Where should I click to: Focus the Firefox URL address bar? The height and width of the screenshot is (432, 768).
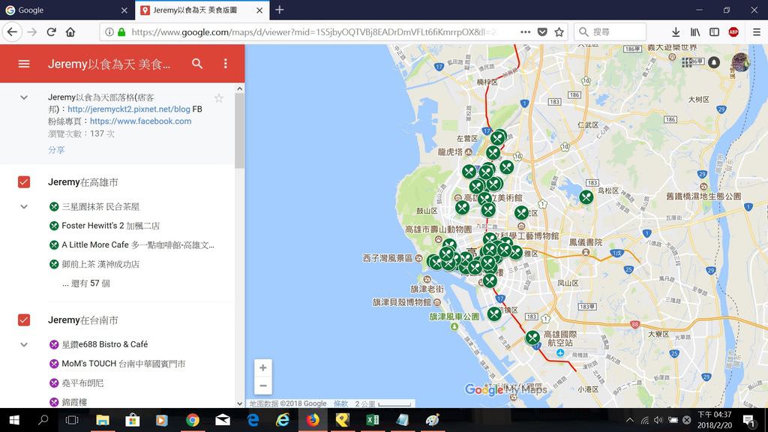313,31
